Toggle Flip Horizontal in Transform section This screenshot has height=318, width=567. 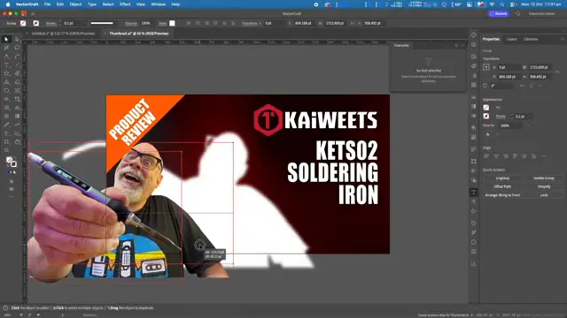[x=522, y=86]
